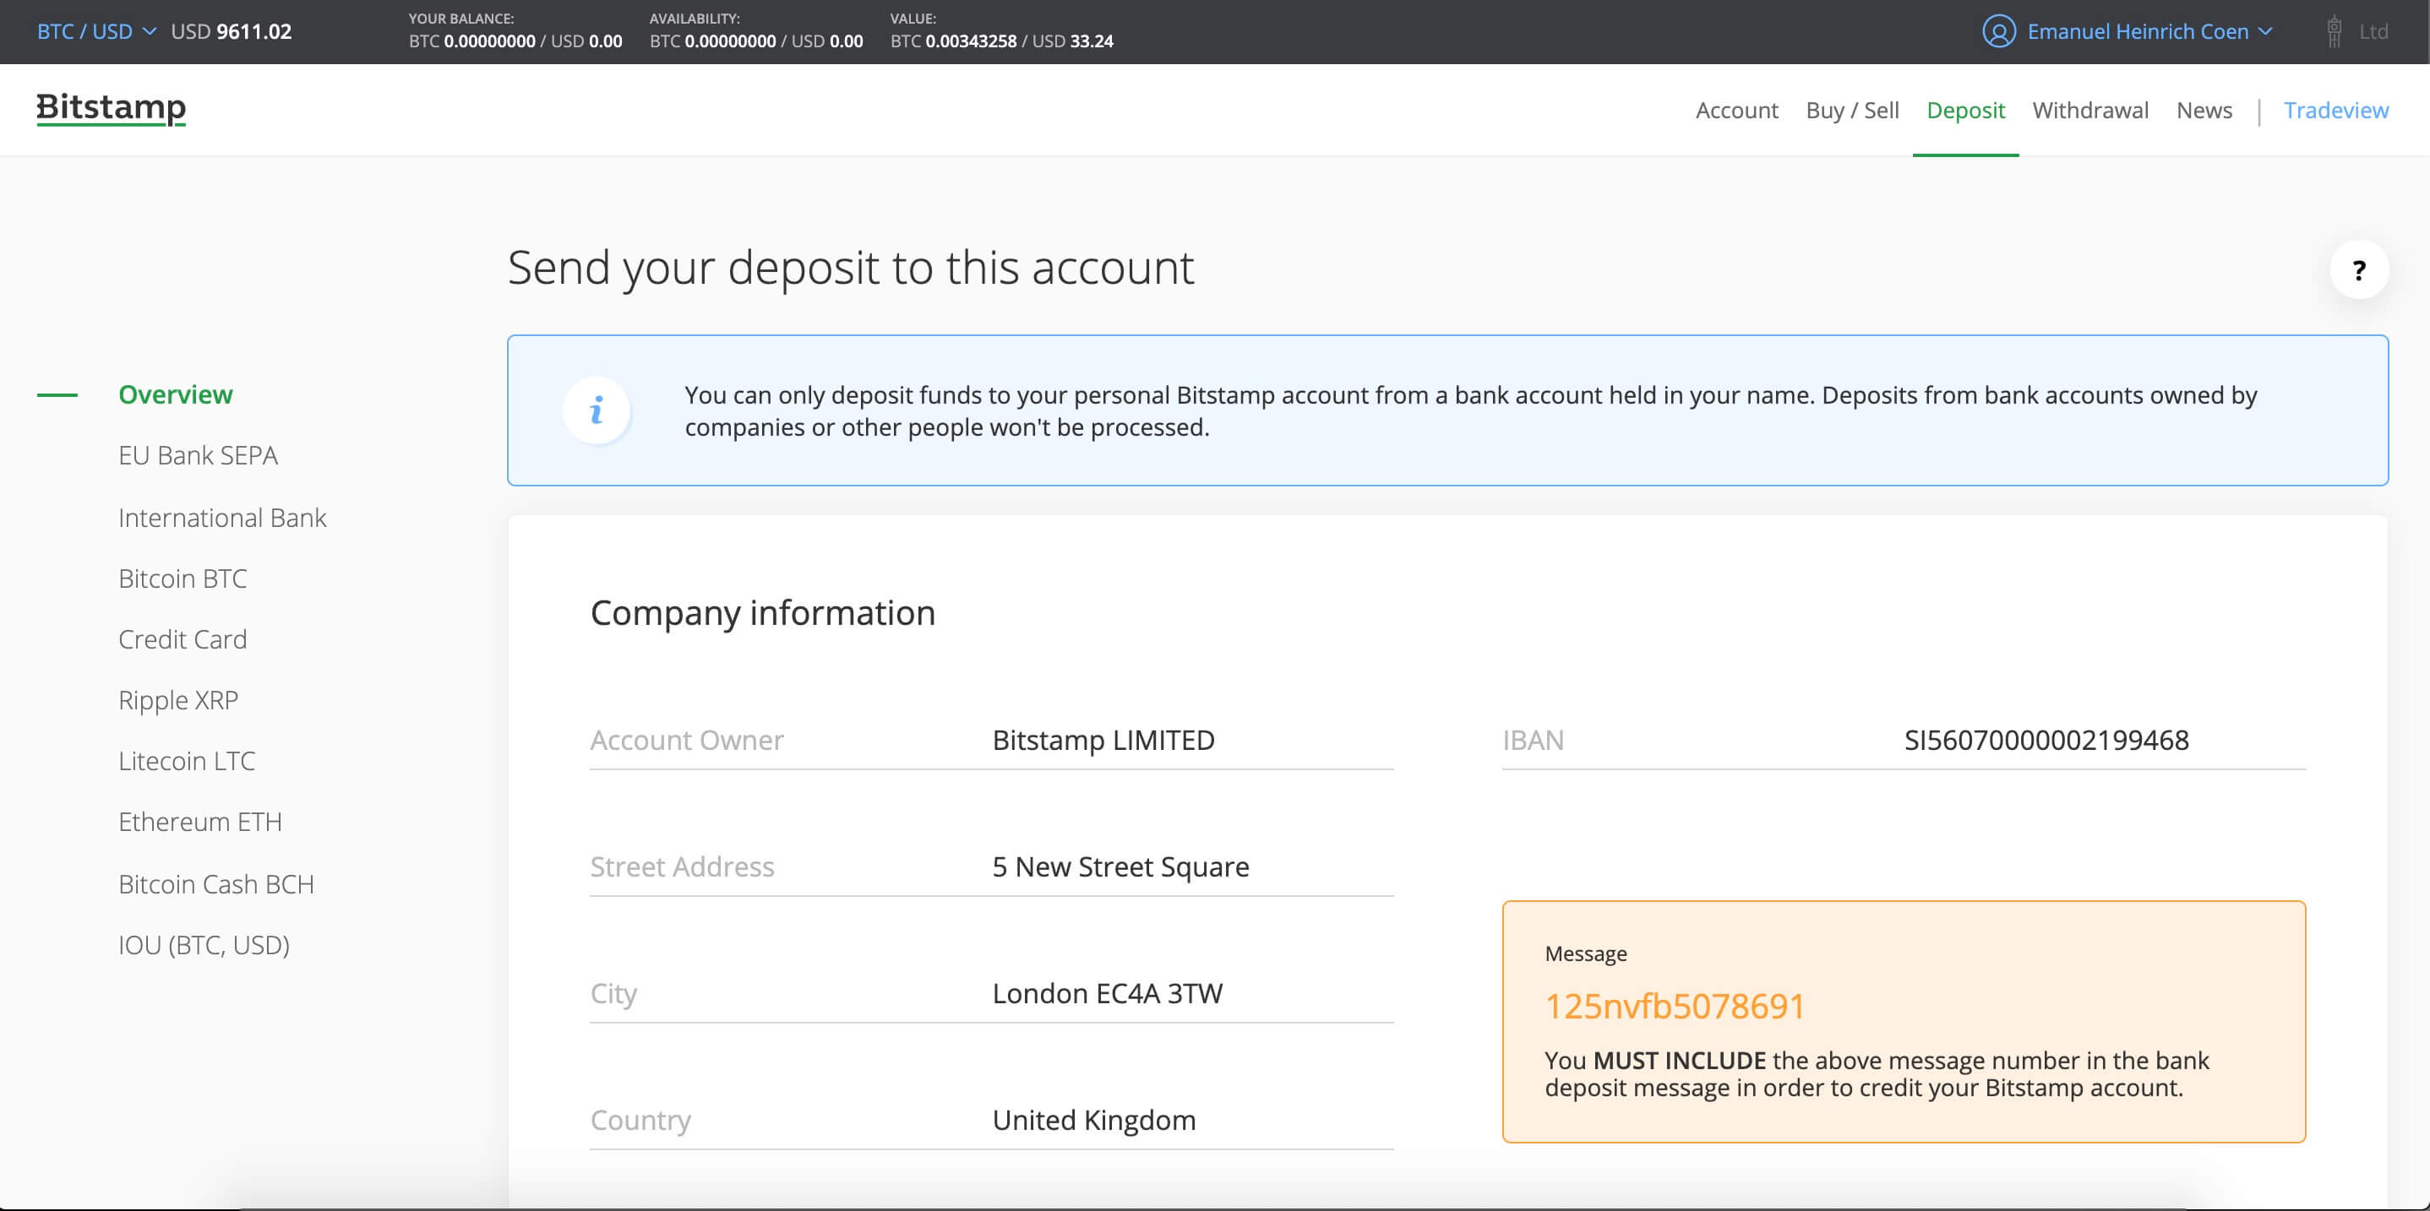Viewport: 2430px width, 1211px height.
Task: Click the United Kingdom country value
Action: (x=1094, y=1120)
